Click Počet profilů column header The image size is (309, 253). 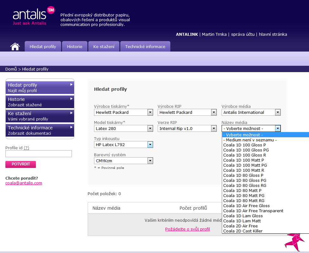[193, 208]
